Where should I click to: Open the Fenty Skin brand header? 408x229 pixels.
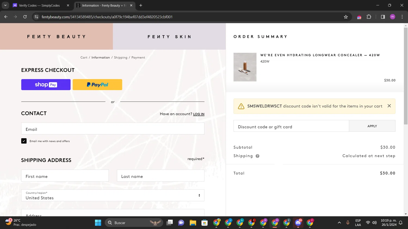[x=169, y=36]
